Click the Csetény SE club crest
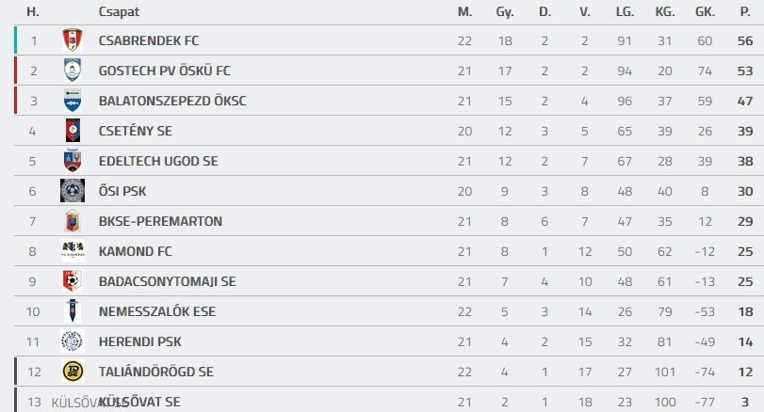Viewport: 764px width, 412px height. pos(73,131)
